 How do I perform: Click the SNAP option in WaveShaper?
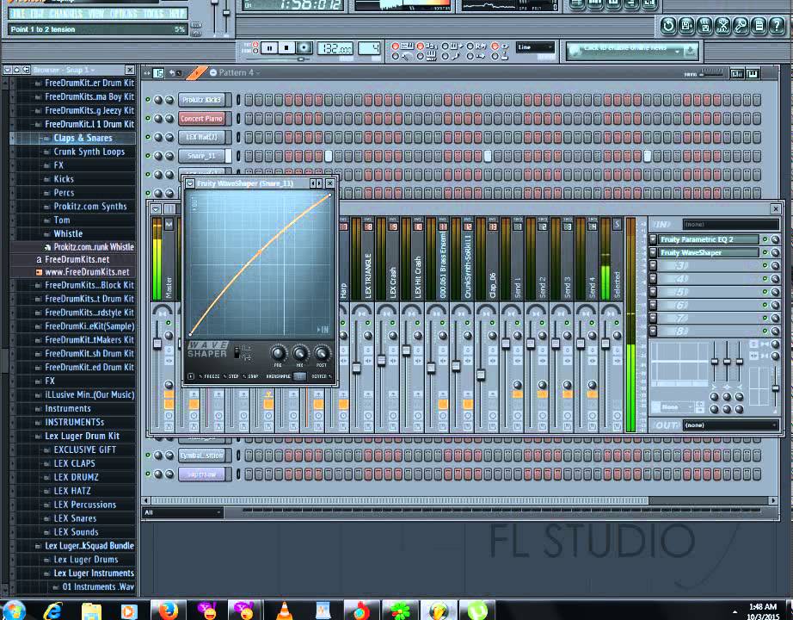coord(251,376)
